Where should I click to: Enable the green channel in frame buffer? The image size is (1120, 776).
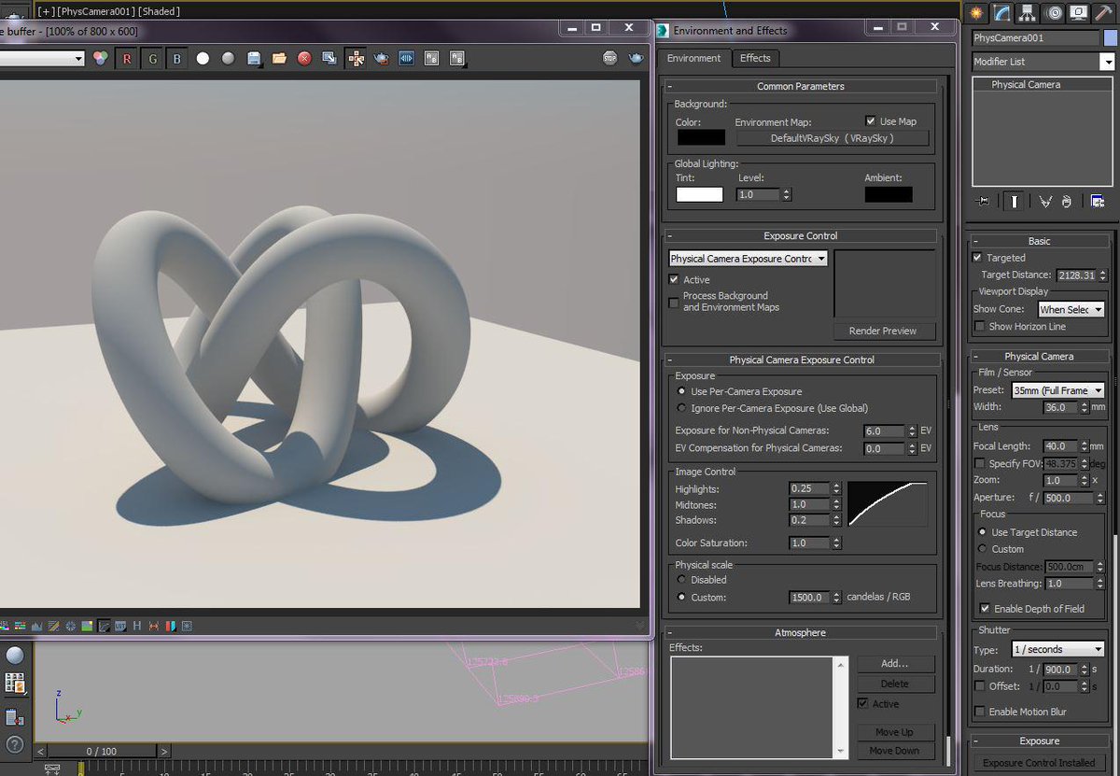(152, 59)
